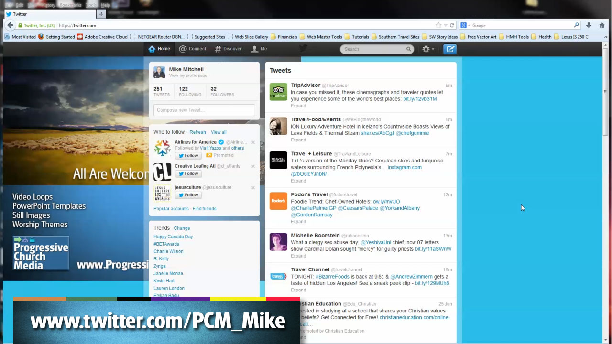Click Travel Channel avatar icon
The width and height of the screenshot is (612, 344).
tap(278, 276)
